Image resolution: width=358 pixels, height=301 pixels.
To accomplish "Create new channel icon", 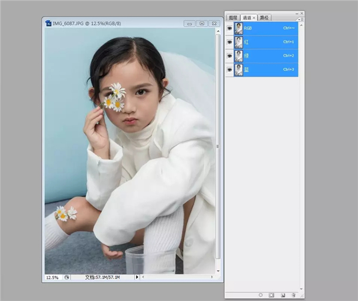I will (x=283, y=295).
